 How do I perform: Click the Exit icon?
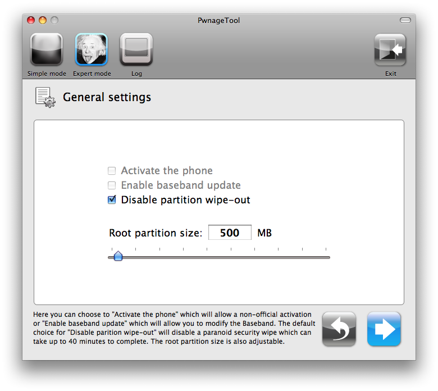390,50
